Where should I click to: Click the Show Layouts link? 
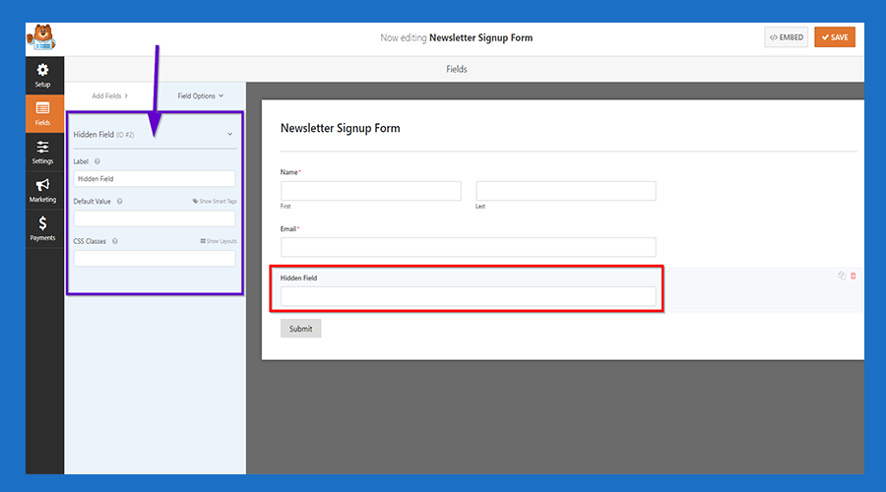(219, 241)
